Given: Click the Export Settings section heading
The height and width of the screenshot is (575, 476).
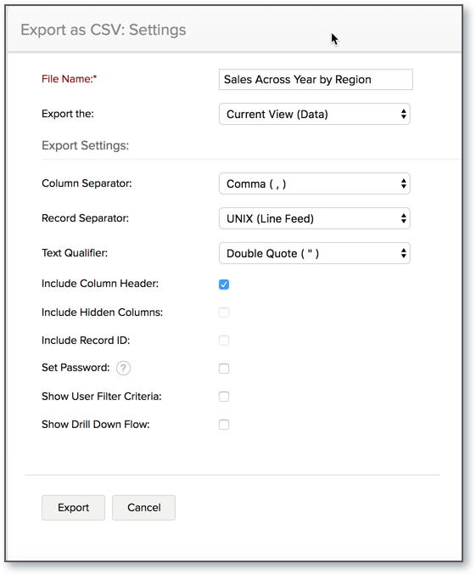Looking at the screenshot, I should pyautogui.click(x=86, y=145).
